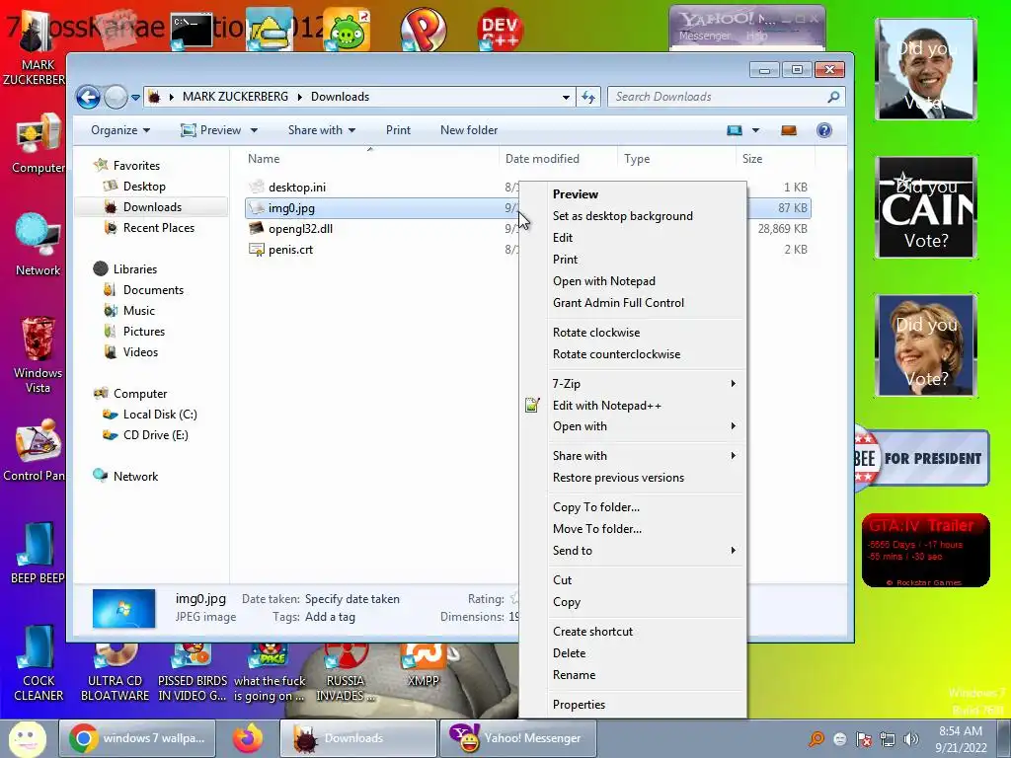
Task: Open the COCK CLEANER desktop shortcut
Action: pos(39,664)
